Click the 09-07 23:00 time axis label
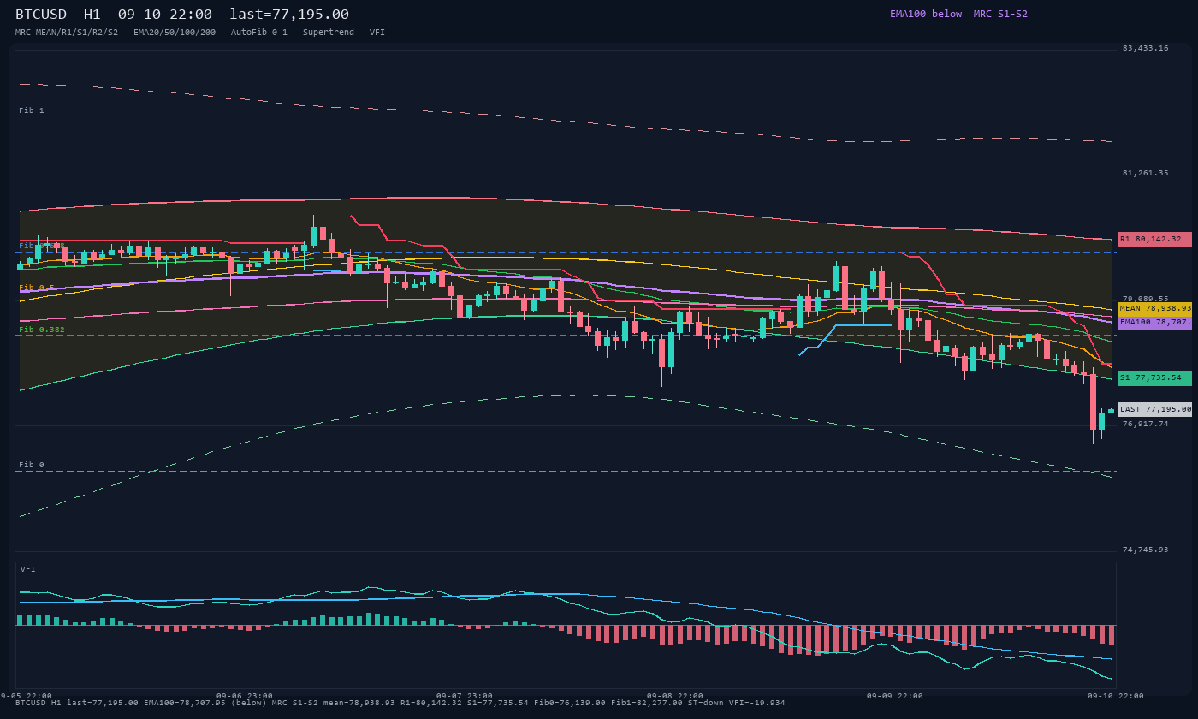Screen dimensions: 1198x719 click(465, 696)
